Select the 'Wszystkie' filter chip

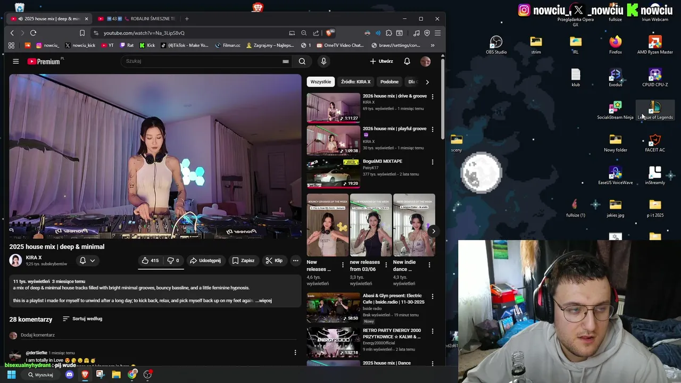click(x=321, y=82)
